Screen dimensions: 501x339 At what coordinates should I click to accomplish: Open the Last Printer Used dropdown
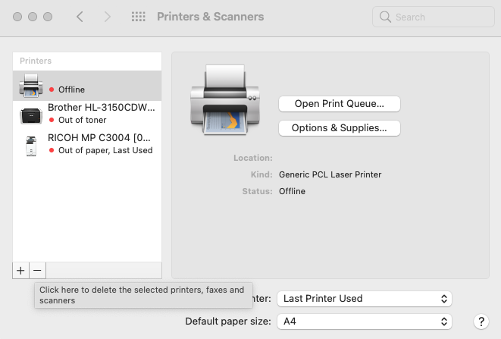coord(364,298)
